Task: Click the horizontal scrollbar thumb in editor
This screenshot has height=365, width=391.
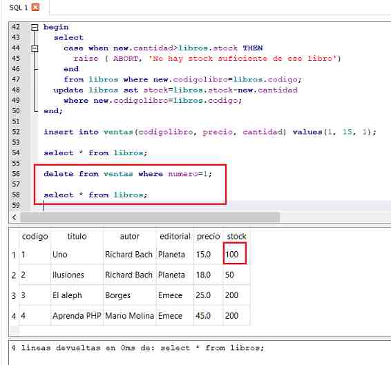Action: click(x=150, y=217)
